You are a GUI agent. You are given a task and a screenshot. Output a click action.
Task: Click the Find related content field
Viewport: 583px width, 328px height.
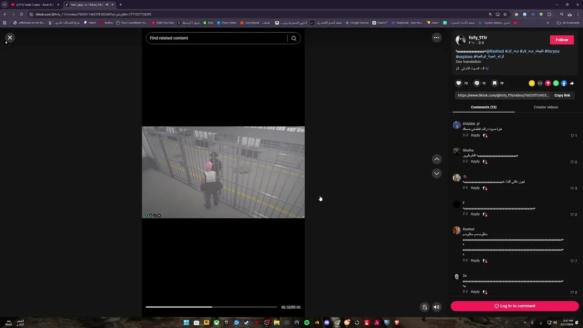[x=217, y=38]
